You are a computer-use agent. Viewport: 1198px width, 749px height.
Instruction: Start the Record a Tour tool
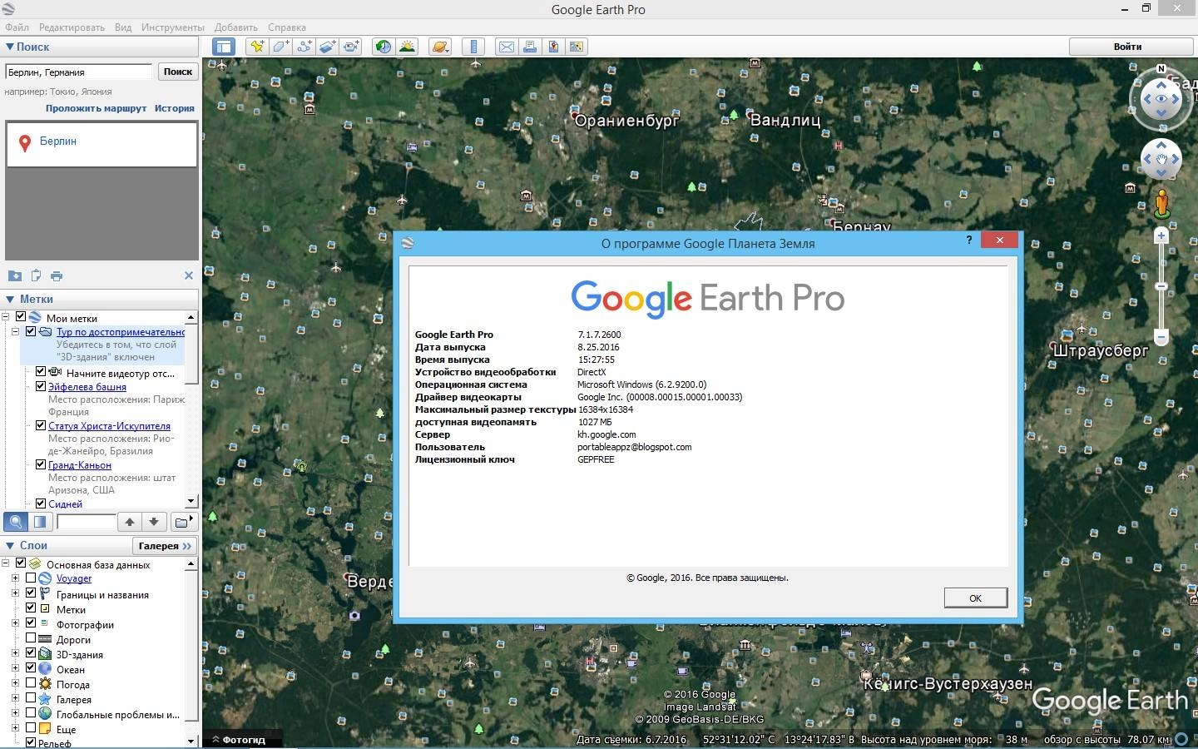click(351, 47)
